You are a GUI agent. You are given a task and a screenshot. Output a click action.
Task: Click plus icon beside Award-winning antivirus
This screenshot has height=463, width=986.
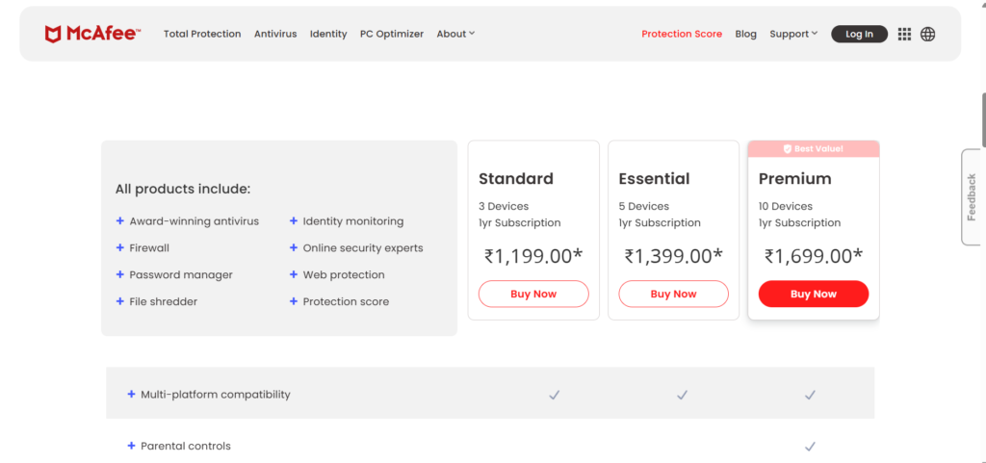point(119,221)
